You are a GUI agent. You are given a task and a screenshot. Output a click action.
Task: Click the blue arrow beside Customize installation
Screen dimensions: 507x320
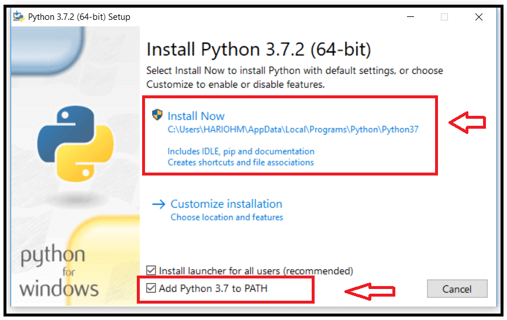pos(158,204)
